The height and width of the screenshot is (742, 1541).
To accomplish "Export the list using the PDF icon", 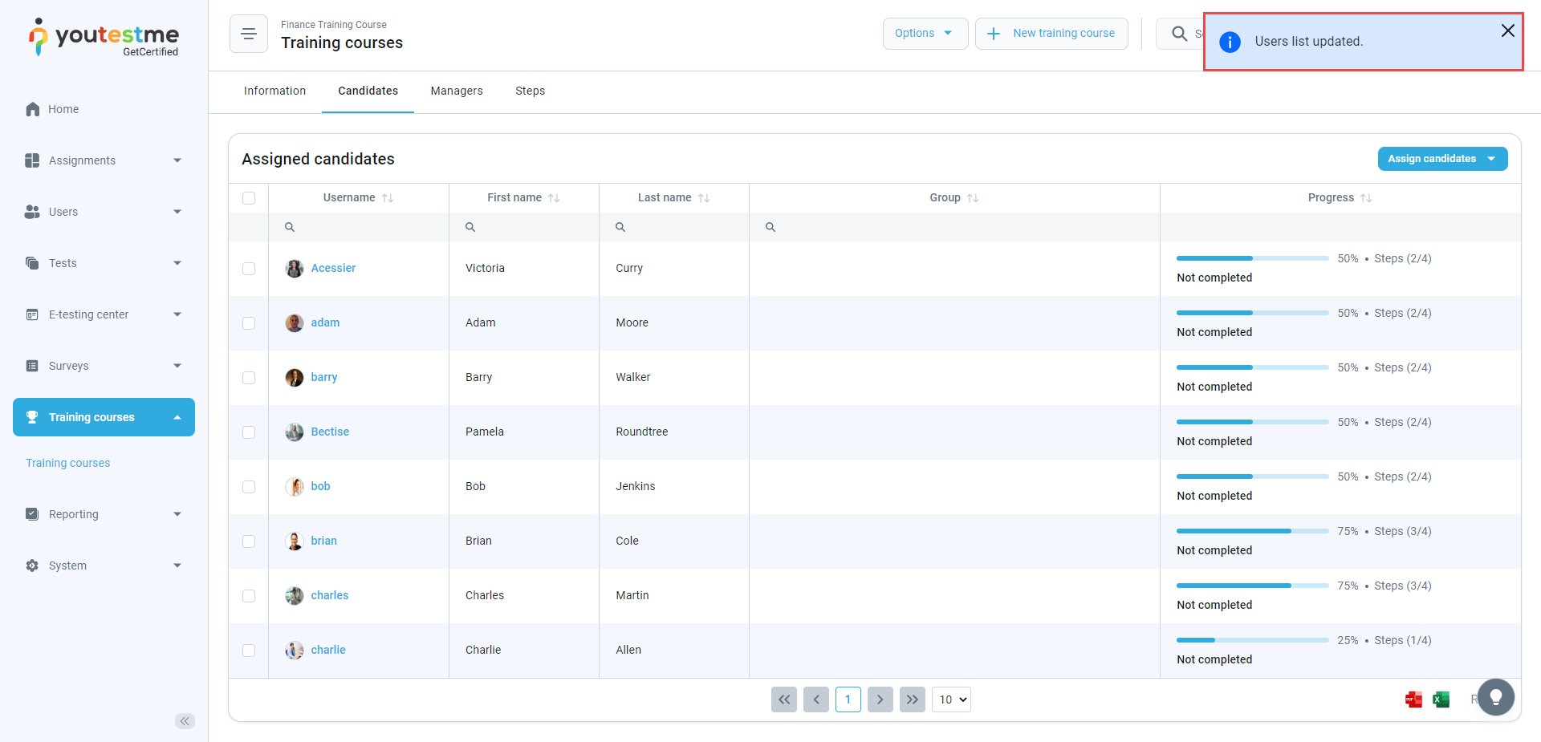I will (1413, 699).
